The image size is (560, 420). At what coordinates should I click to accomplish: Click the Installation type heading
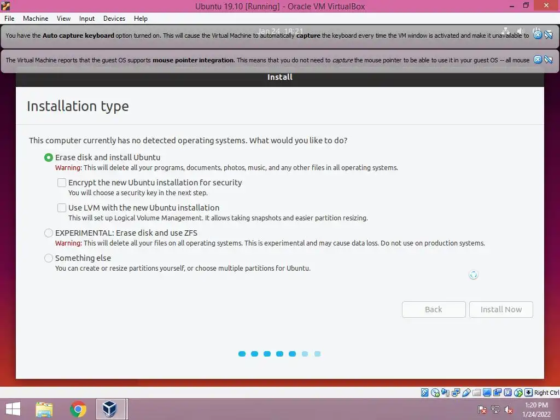(x=78, y=106)
